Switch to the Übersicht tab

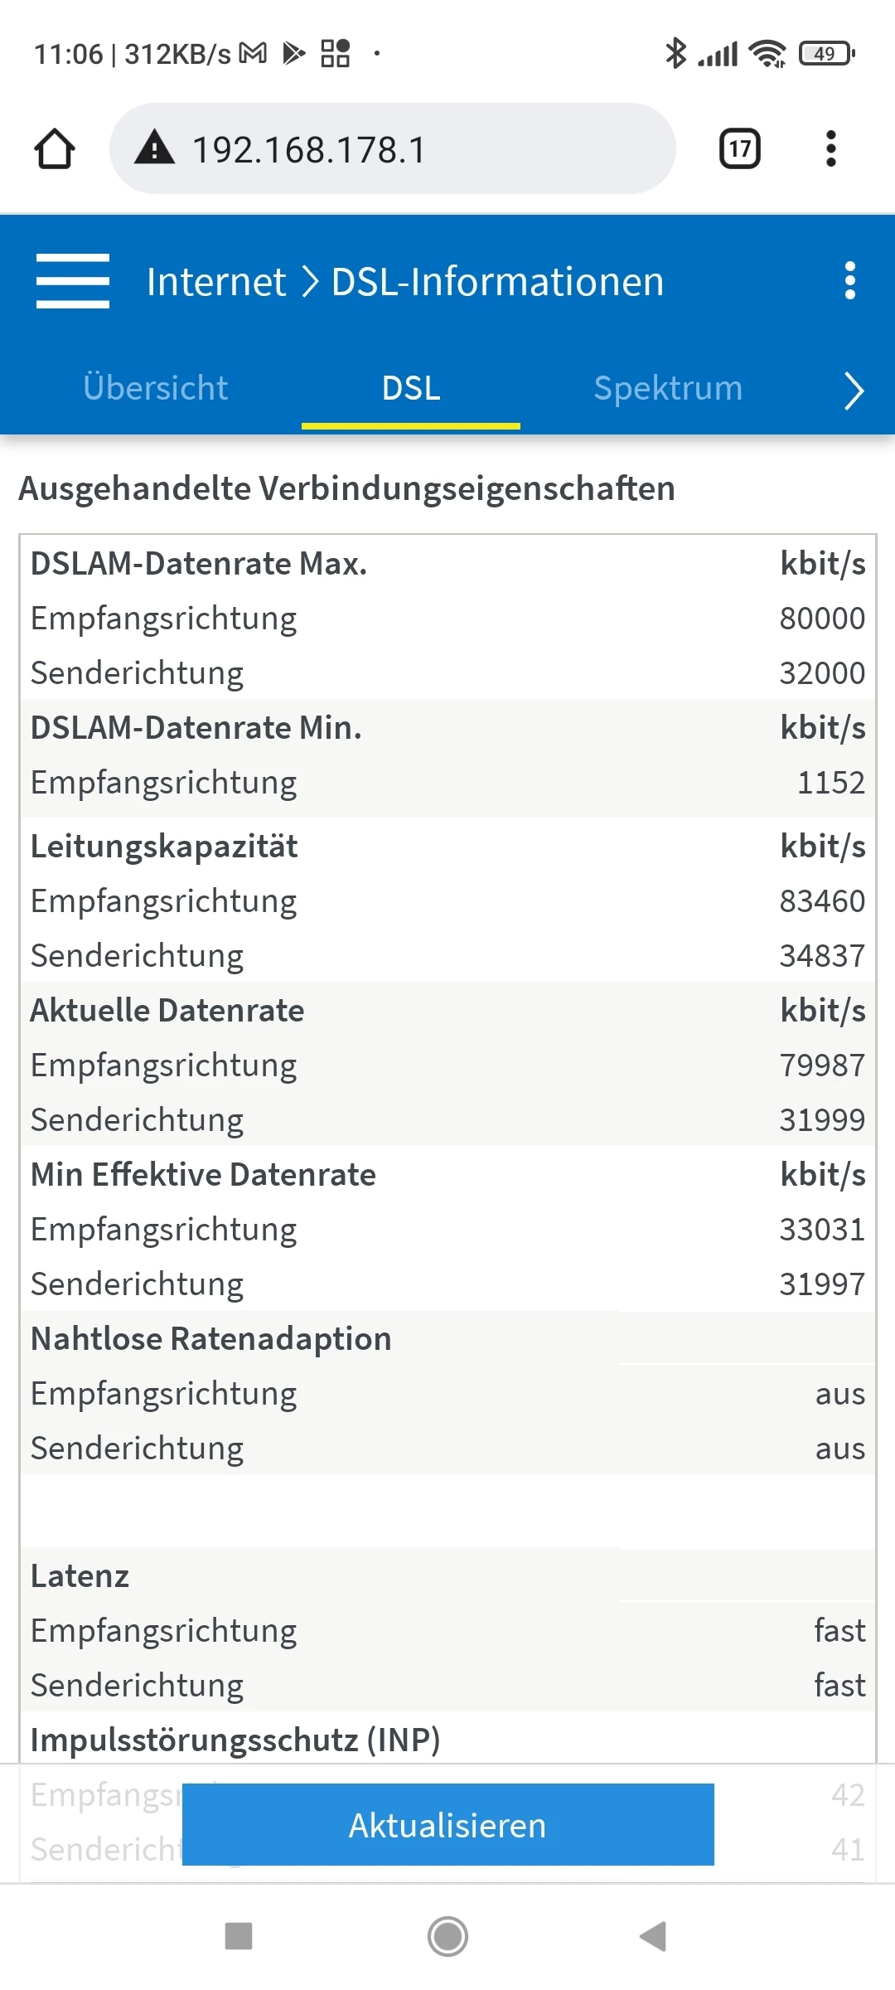pyautogui.click(x=155, y=388)
